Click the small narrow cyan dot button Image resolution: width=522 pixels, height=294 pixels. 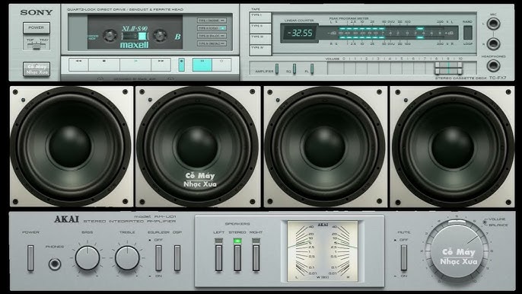(181, 65)
